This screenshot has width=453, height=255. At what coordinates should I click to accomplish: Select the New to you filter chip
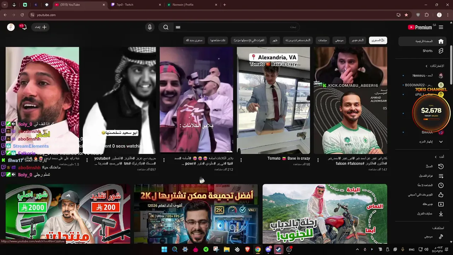[194, 40]
